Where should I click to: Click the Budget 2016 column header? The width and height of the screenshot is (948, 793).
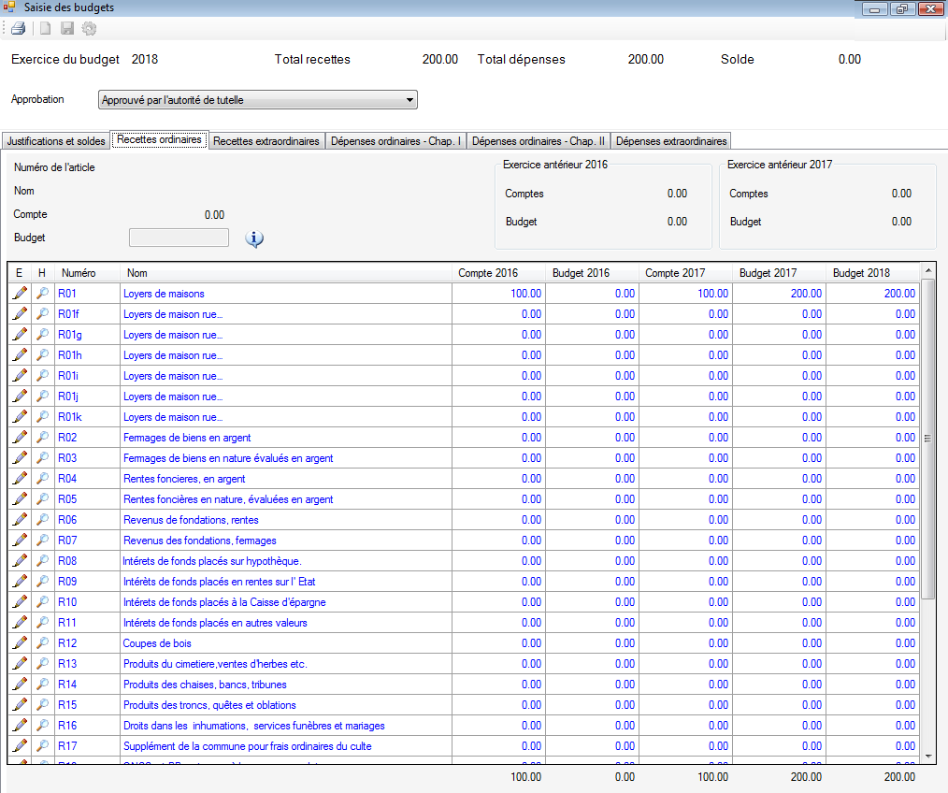(592, 273)
